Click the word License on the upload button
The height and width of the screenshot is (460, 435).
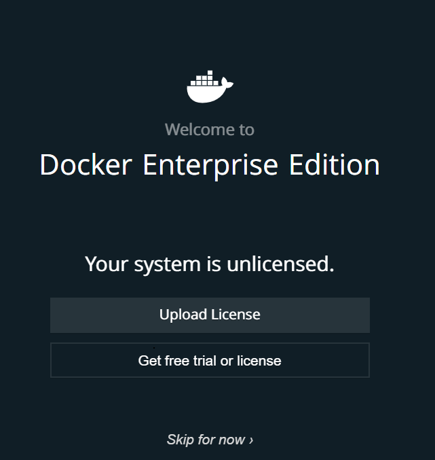[x=235, y=315]
